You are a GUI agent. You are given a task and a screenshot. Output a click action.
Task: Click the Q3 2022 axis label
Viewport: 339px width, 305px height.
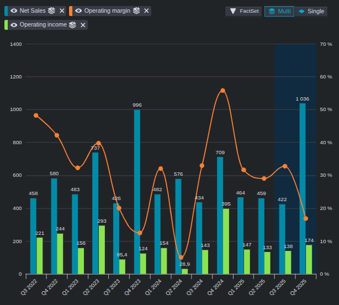29,287
